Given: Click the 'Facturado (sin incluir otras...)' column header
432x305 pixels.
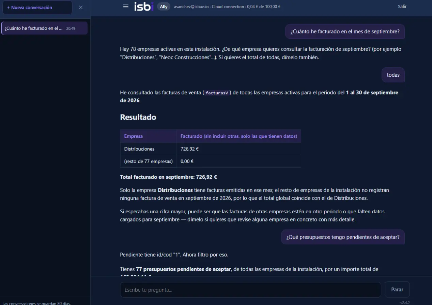Looking at the screenshot, I should (239, 136).
